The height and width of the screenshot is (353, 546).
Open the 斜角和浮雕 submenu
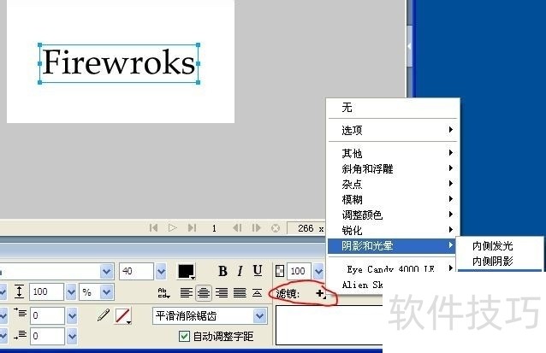coord(393,168)
